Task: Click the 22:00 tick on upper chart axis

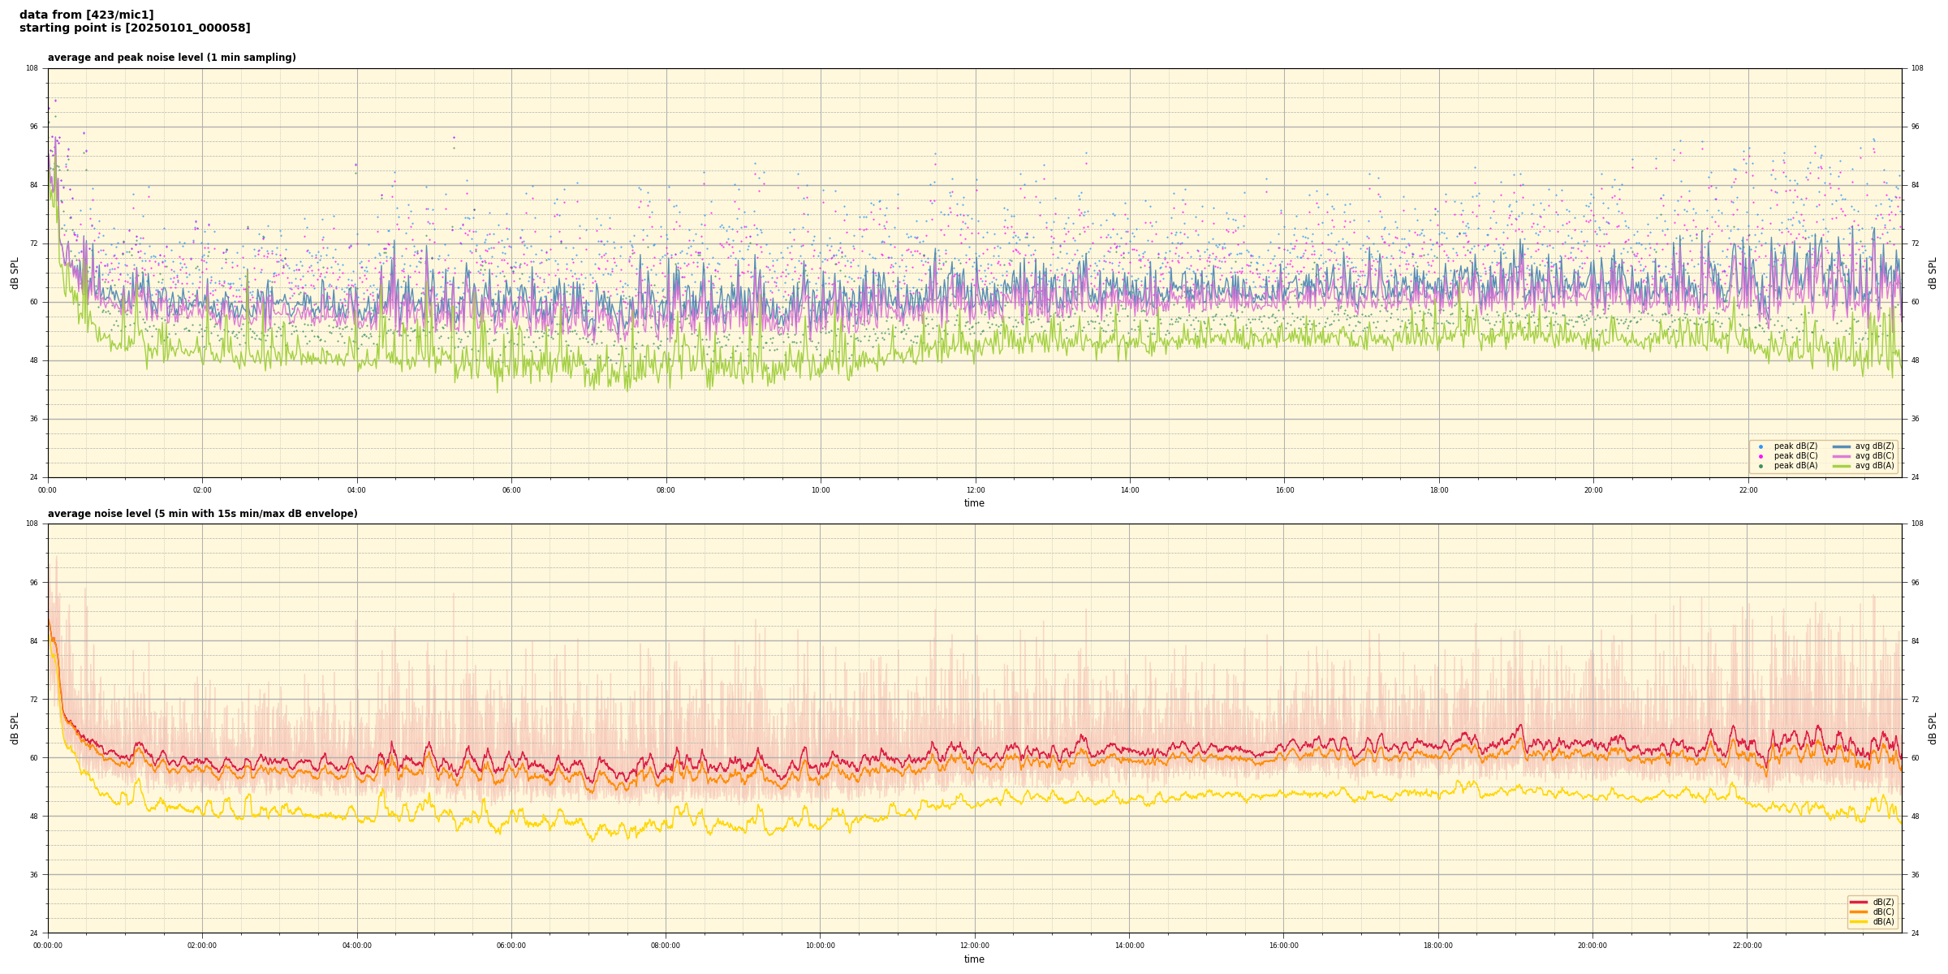Action: [x=1748, y=490]
